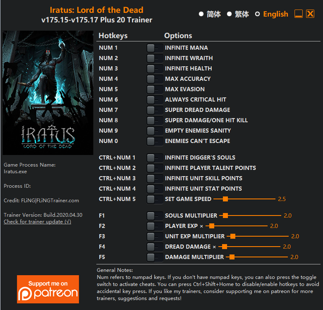Select Simplified Chinese language radio button
This screenshot has height=310, width=323.
pos(201,14)
